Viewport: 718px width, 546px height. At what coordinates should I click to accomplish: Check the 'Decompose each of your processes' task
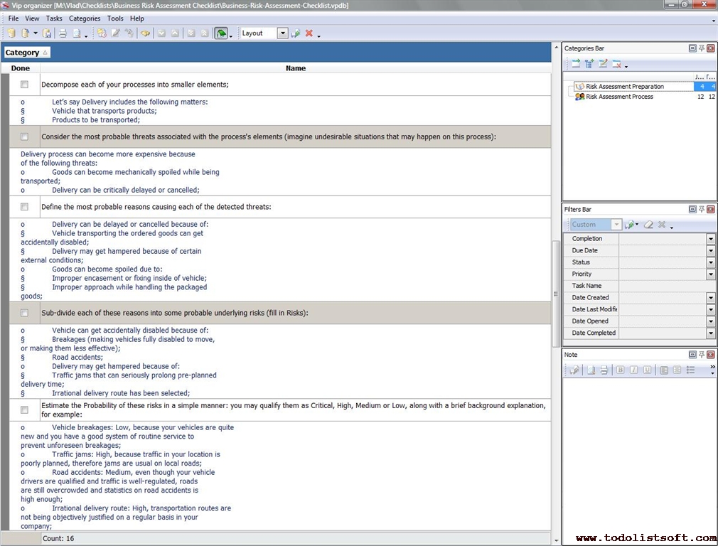24,85
